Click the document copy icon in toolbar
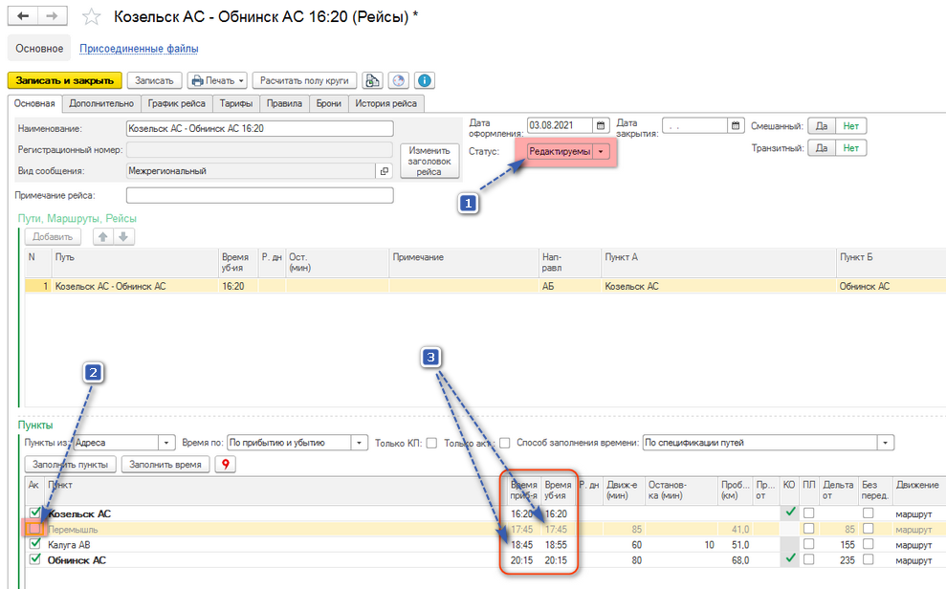 tap(374, 81)
